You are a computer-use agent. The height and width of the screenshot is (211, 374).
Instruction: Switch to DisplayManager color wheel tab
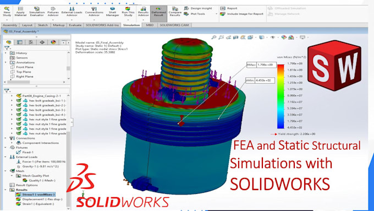(53, 42)
